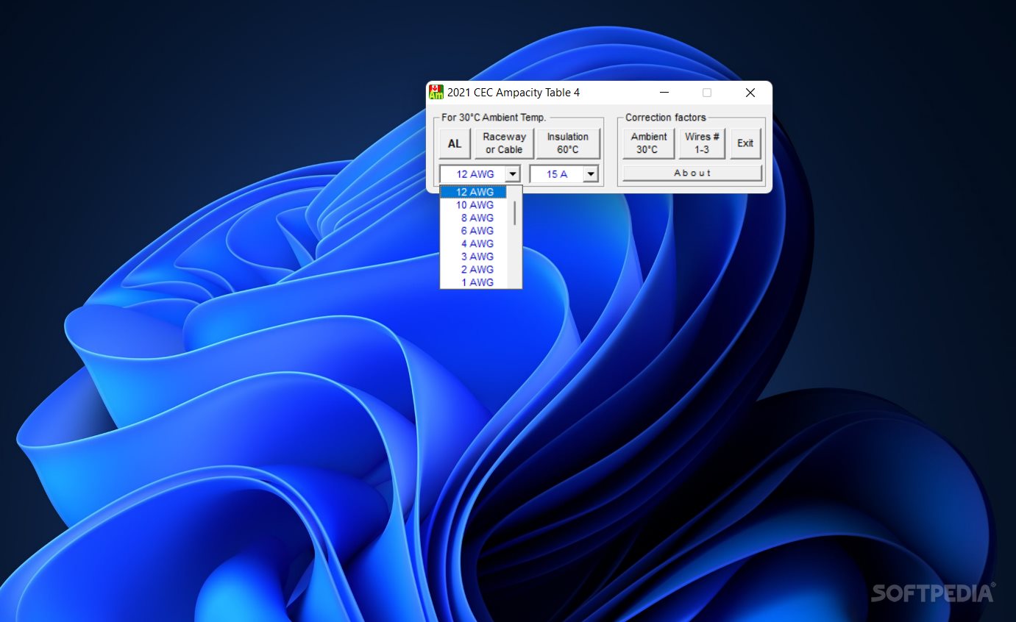The width and height of the screenshot is (1016, 622).
Task: Toggle the Raceway or Cable button
Action: coord(504,143)
